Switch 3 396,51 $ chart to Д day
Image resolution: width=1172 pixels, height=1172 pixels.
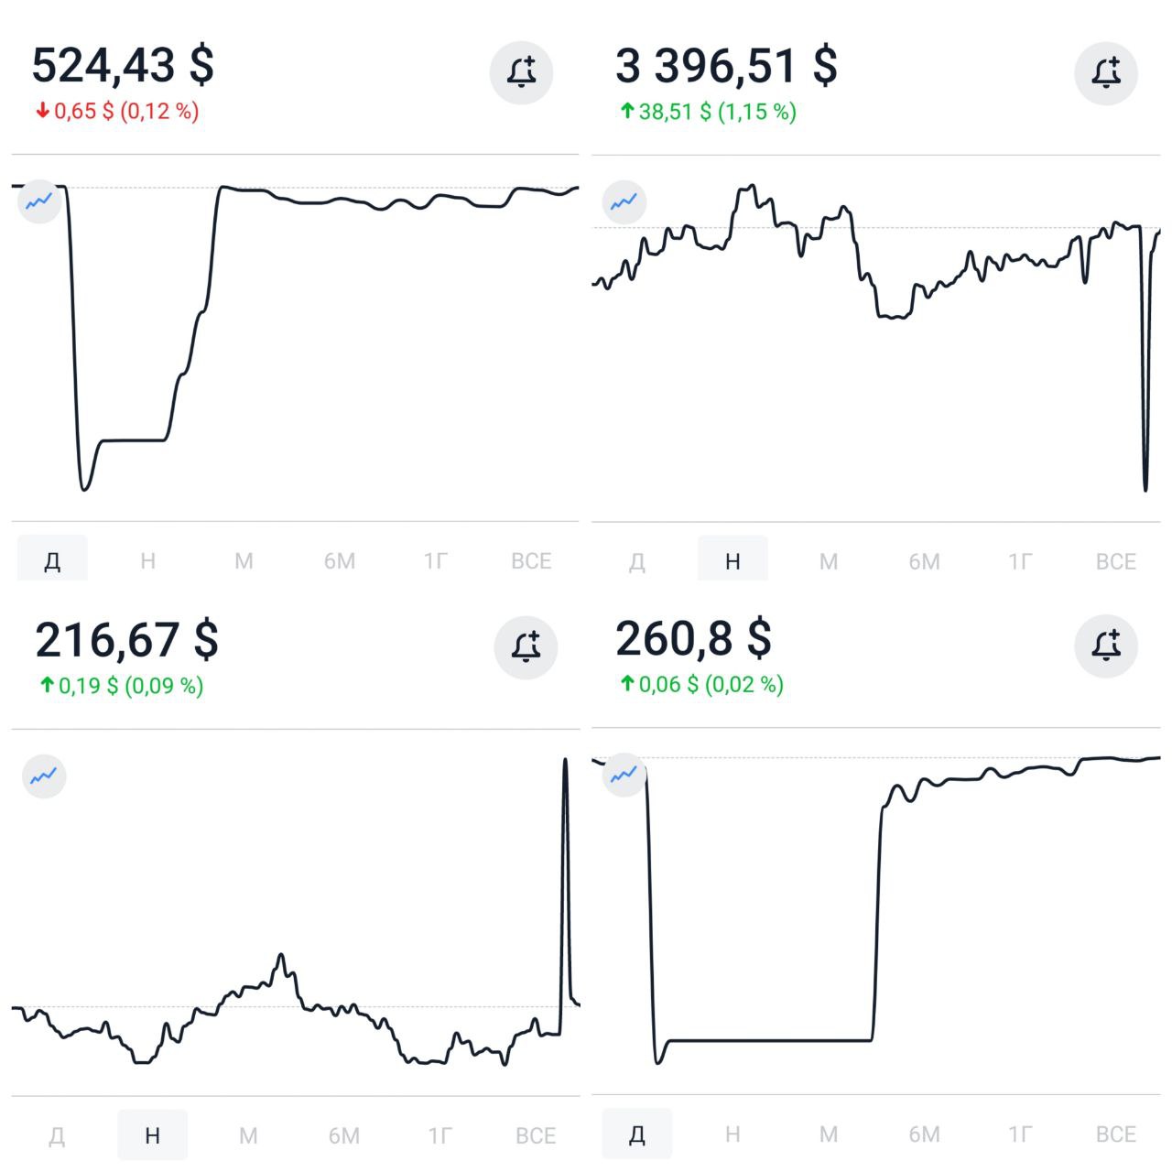(637, 561)
